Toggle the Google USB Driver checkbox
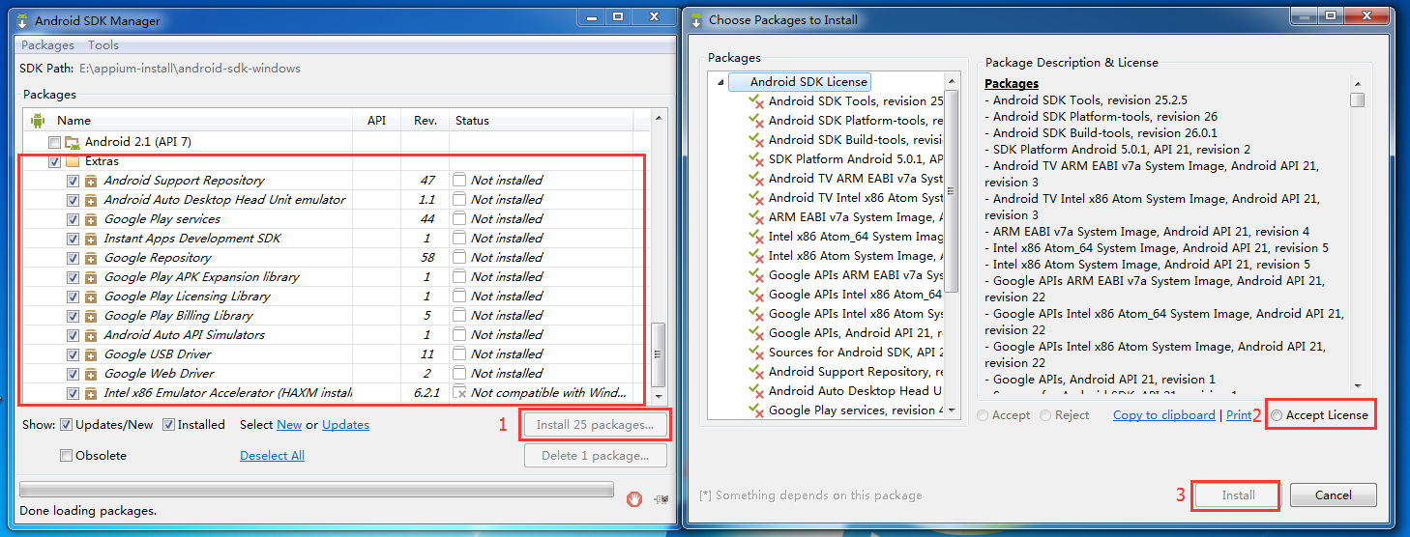Screen dimensions: 1410x537 73,354
